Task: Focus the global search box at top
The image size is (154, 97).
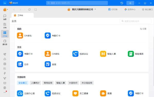Action: click(77, 3)
